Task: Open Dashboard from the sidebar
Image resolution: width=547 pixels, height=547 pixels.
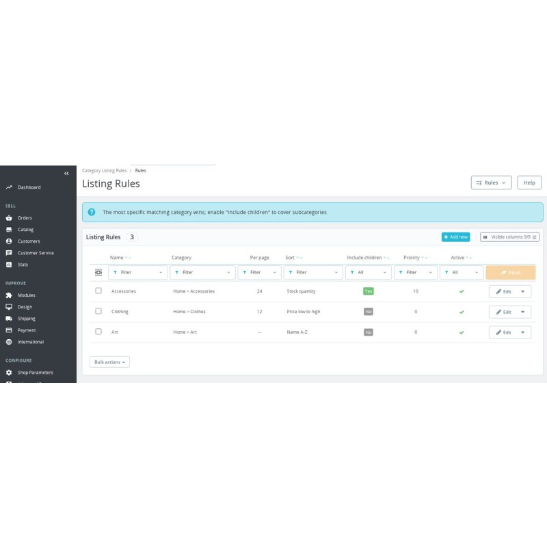Action: 29,187
